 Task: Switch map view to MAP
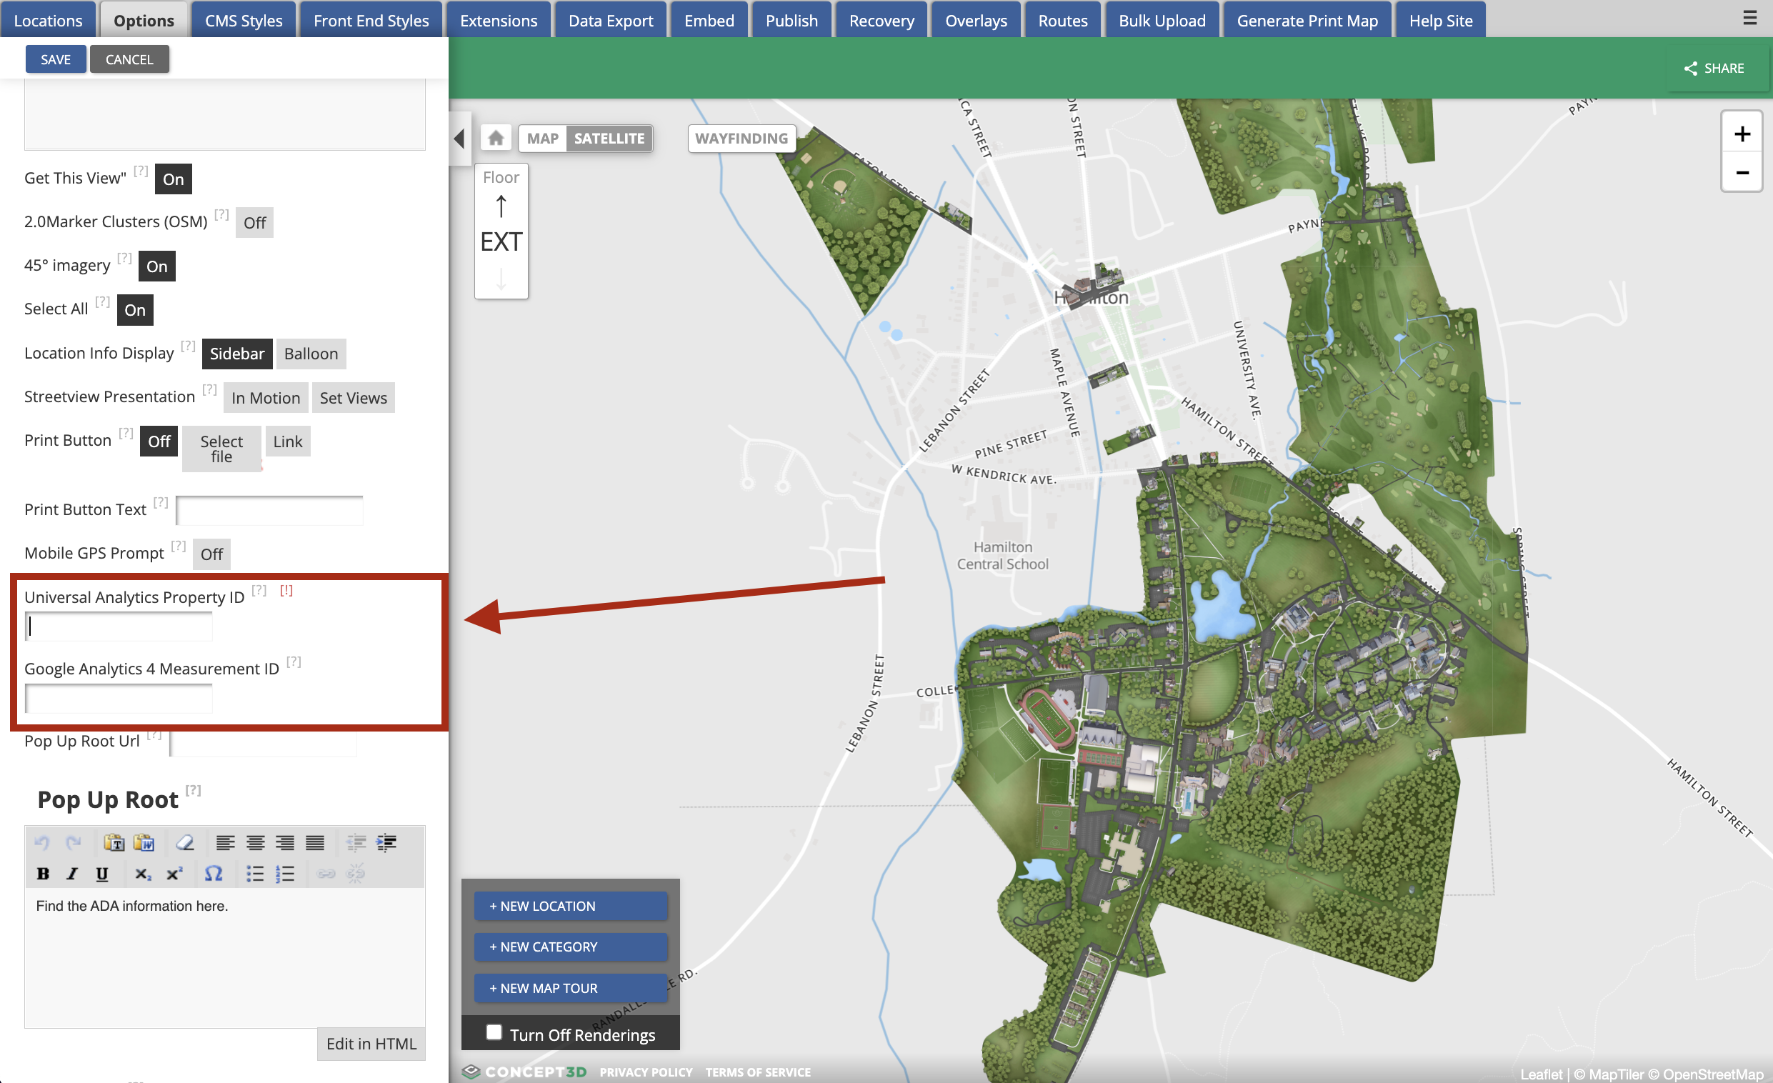coord(543,138)
